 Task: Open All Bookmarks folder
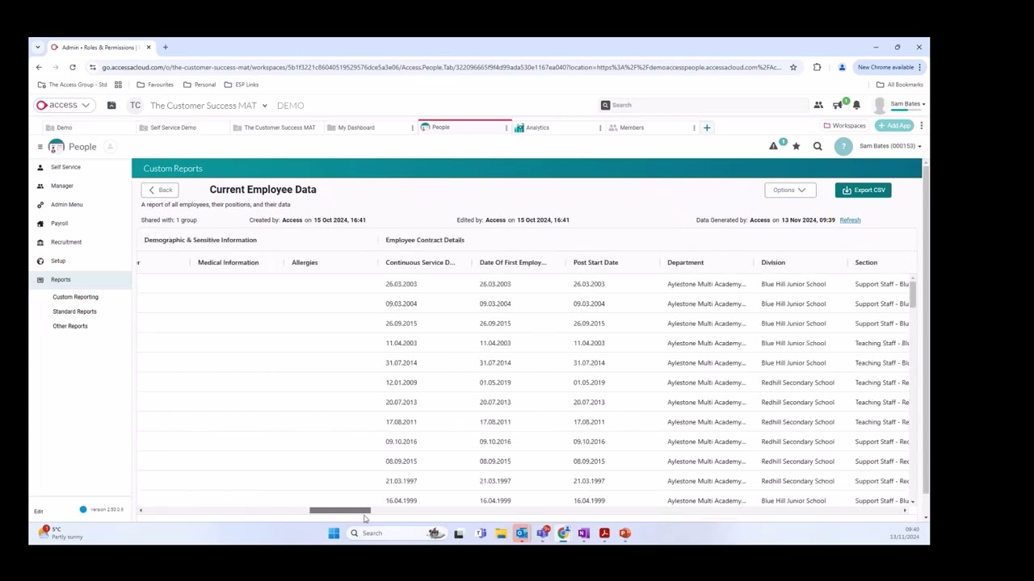point(899,85)
